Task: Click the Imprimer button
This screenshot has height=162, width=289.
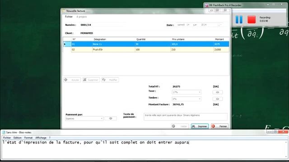Action: [200, 126]
